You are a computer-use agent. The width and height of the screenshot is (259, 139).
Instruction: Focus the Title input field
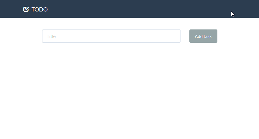[x=111, y=36]
